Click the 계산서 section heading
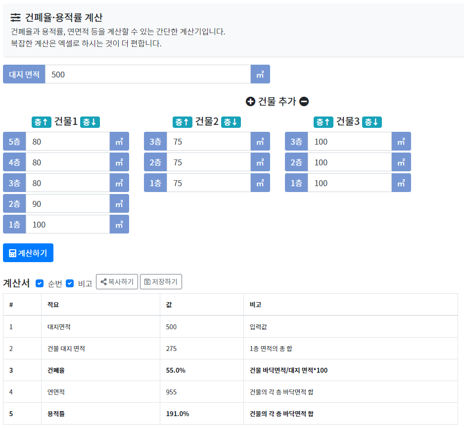This screenshot has width=464, height=428. click(16, 283)
